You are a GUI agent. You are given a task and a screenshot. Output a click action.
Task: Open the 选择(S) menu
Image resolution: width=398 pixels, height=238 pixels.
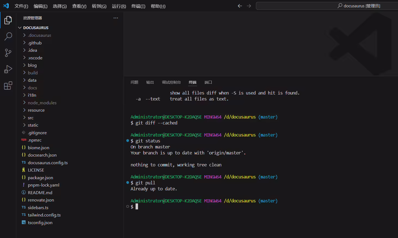[60, 6]
